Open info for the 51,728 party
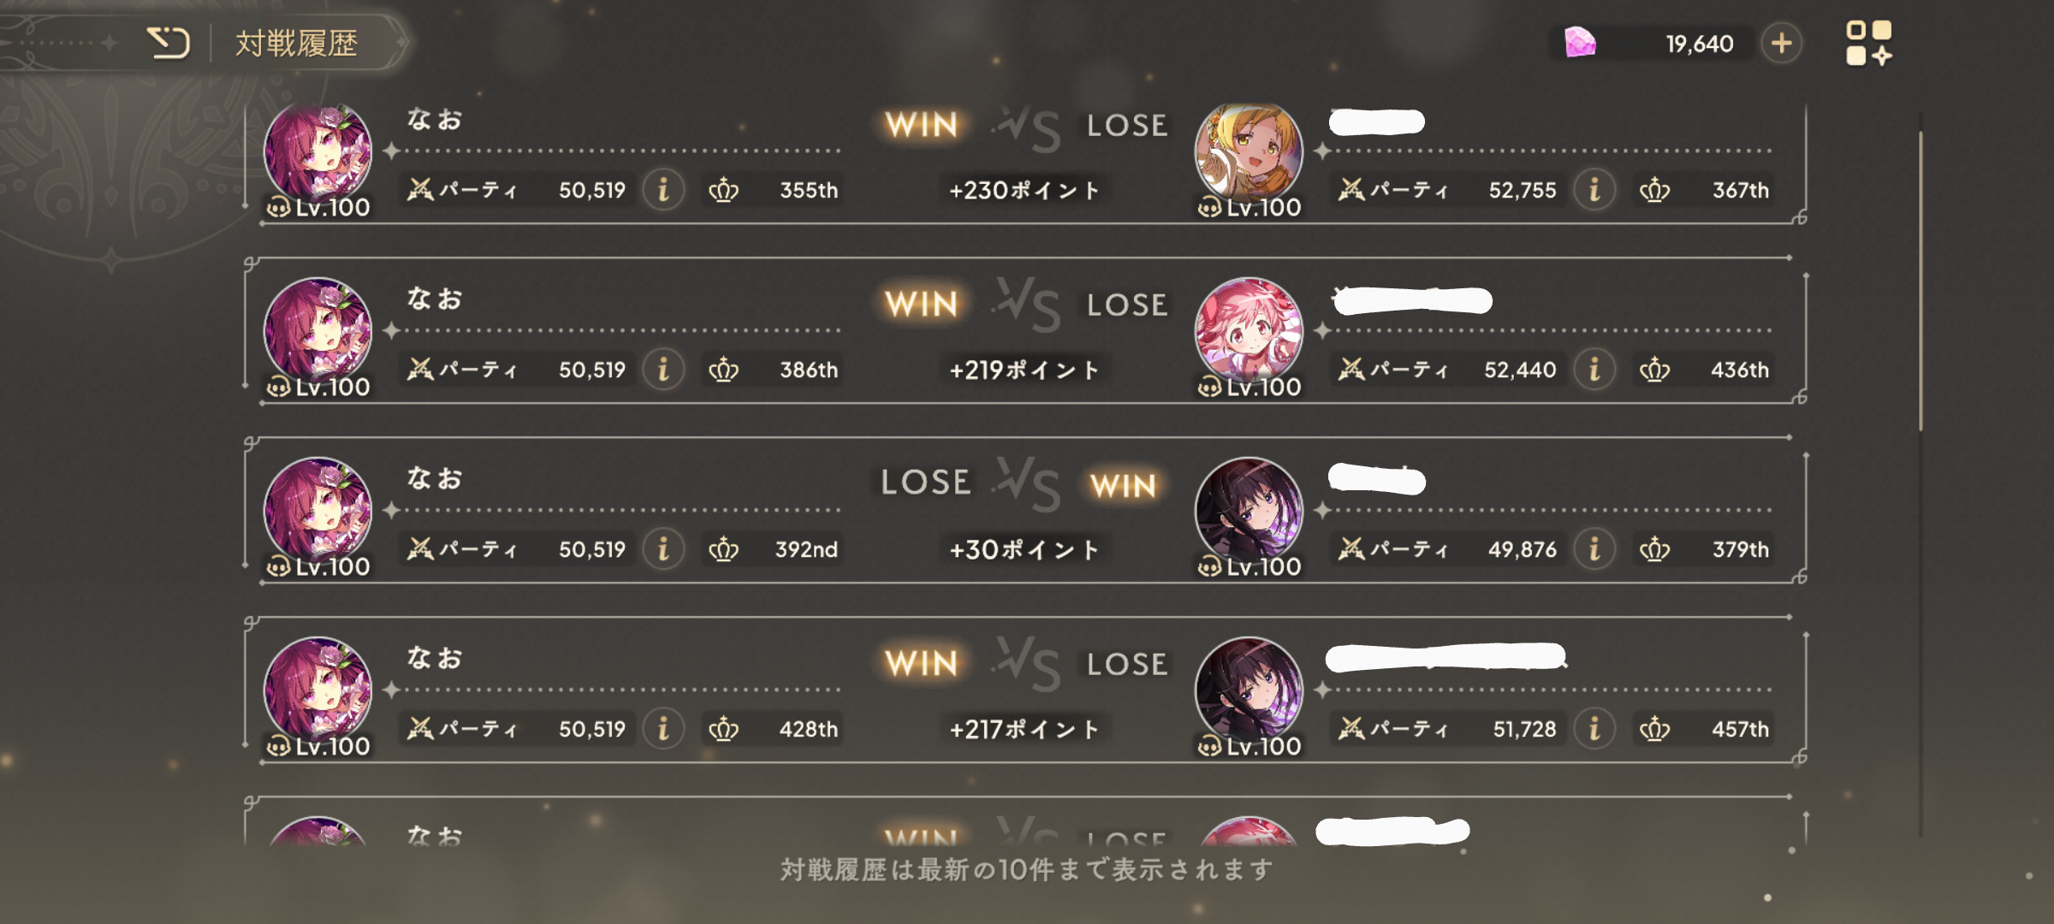The height and width of the screenshot is (924, 2054). [x=1594, y=728]
